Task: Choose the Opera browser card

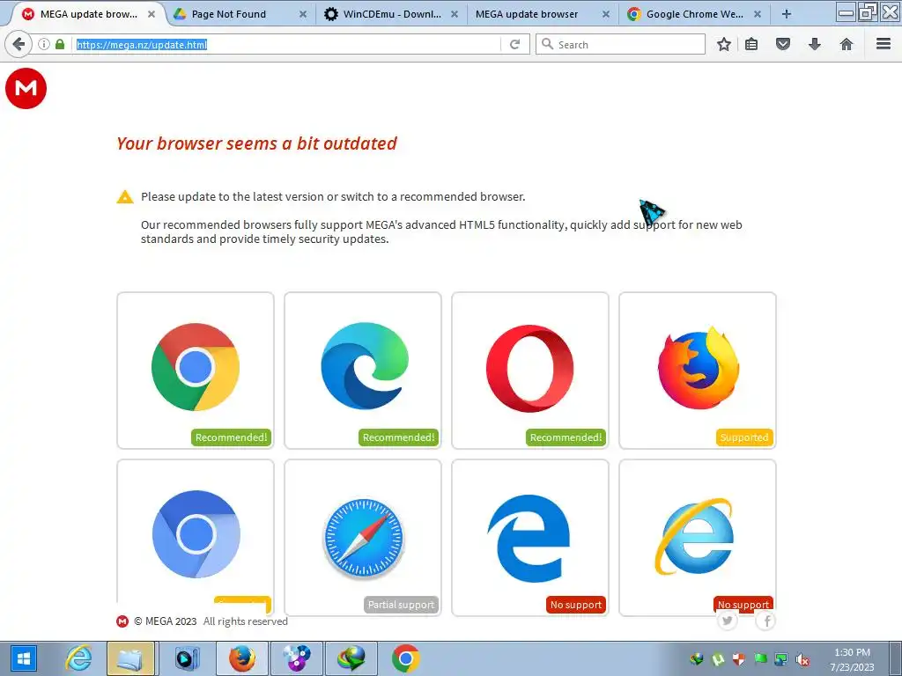Action: coord(530,371)
